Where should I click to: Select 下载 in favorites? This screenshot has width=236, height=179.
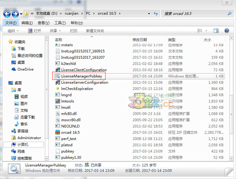(21, 49)
